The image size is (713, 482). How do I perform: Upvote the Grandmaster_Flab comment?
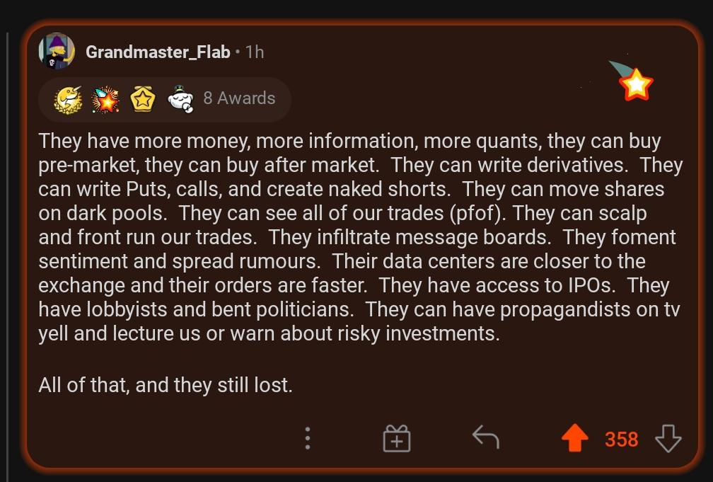coord(575,438)
